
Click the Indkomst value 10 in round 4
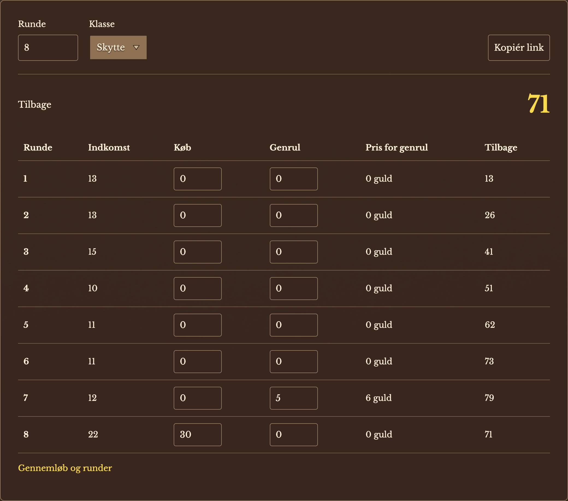[x=93, y=288]
